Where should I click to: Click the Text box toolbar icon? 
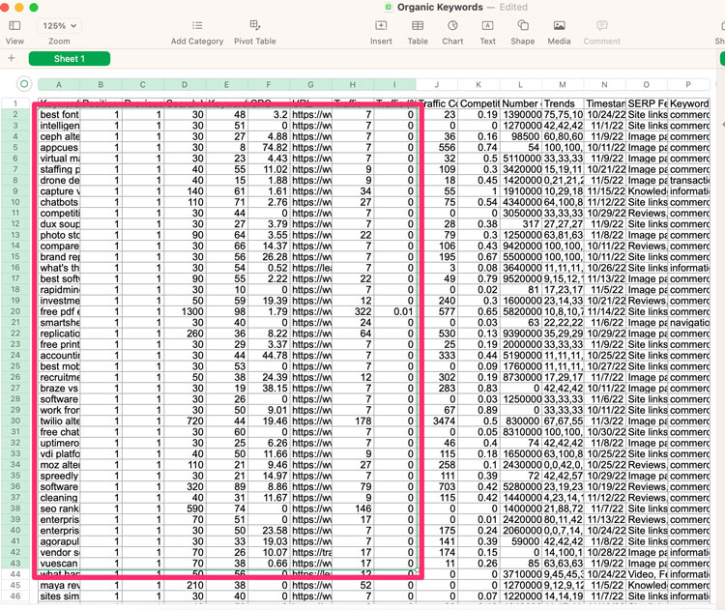[487, 25]
